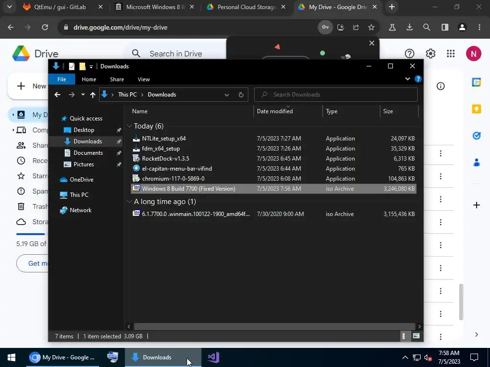This screenshot has height=367, width=490.
Task: Open Google Keep side panel icon
Action: tap(476, 109)
